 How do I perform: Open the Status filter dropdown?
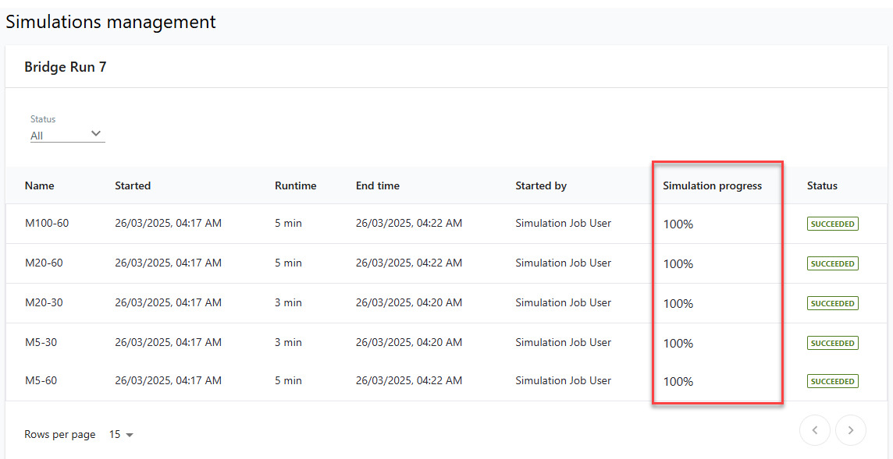coord(67,135)
